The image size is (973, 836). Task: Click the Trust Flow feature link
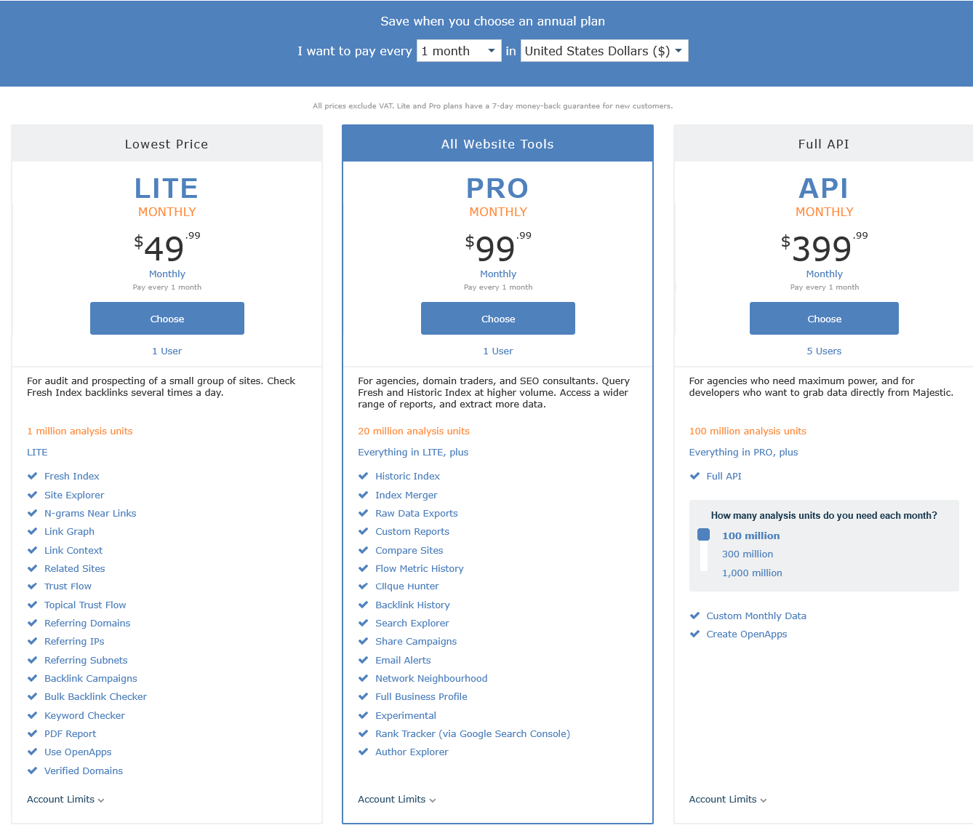click(x=68, y=586)
